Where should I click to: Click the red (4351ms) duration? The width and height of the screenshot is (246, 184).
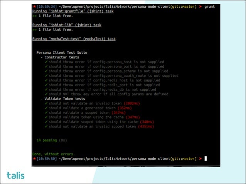coord(146,126)
